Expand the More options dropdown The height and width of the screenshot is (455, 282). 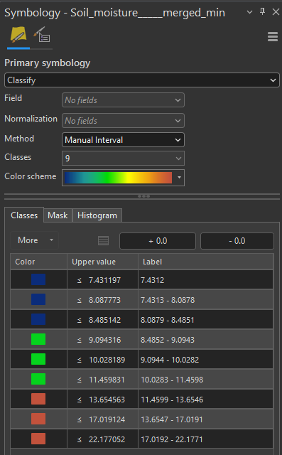(35, 240)
